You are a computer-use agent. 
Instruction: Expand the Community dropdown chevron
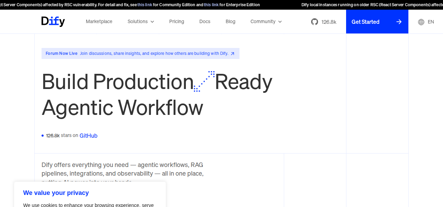point(280,22)
